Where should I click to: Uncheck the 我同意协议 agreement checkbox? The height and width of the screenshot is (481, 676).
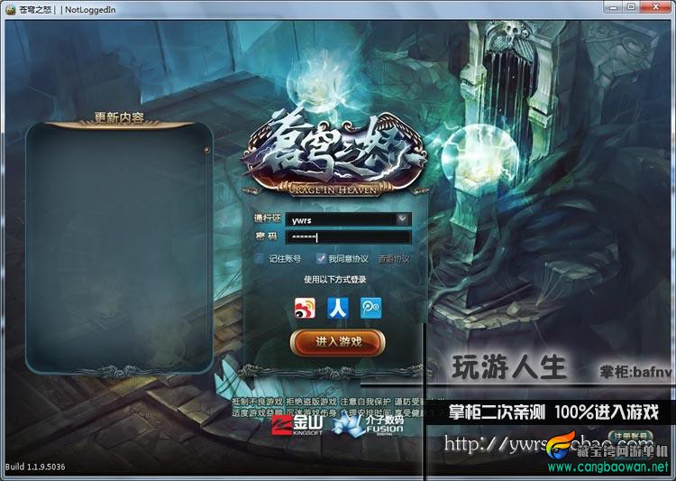click(321, 258)
